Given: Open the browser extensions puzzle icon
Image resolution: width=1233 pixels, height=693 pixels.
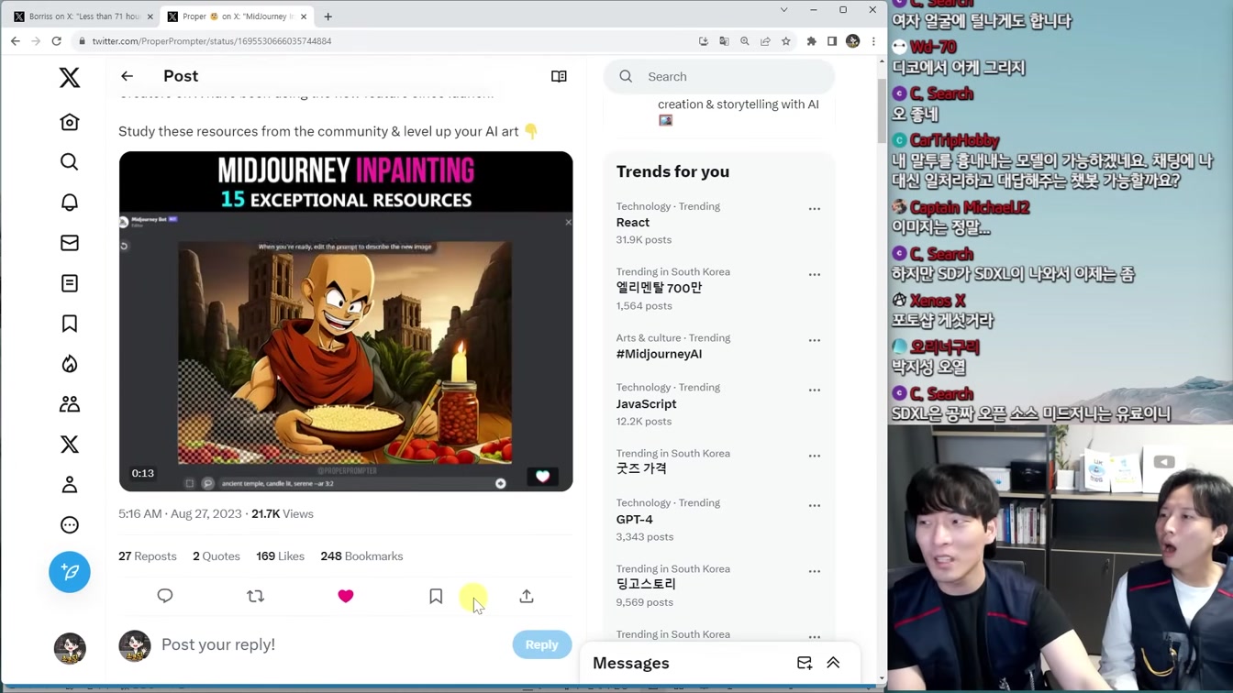Looking at the screenshot, I should tap(811, 41).
